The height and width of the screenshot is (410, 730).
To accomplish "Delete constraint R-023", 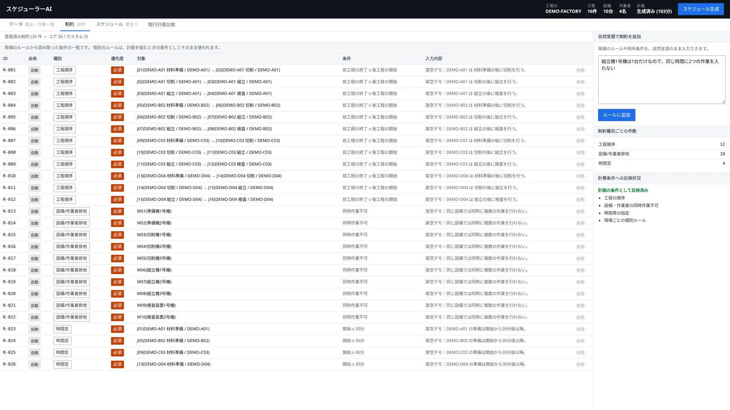I will pos(580,329).
